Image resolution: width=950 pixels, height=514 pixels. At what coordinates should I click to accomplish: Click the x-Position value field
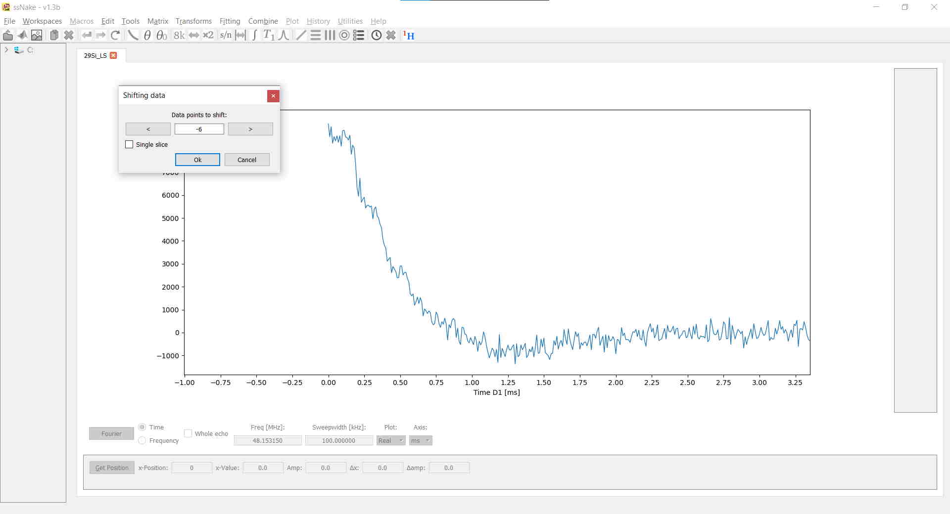(192, 468)
